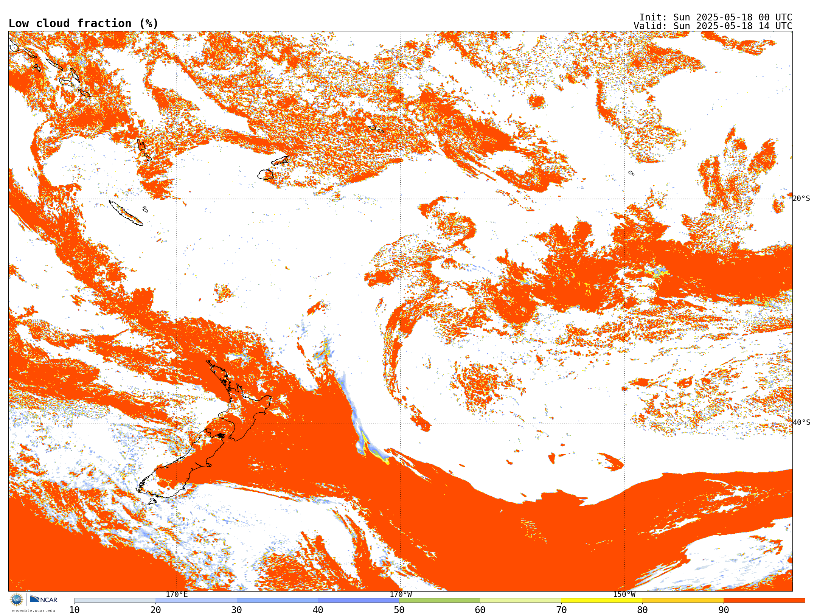This screenshot has height=615, width=817.
Task: Click the colorbar tick label 20
Action: pyautogui.click(x=155, y=610)
